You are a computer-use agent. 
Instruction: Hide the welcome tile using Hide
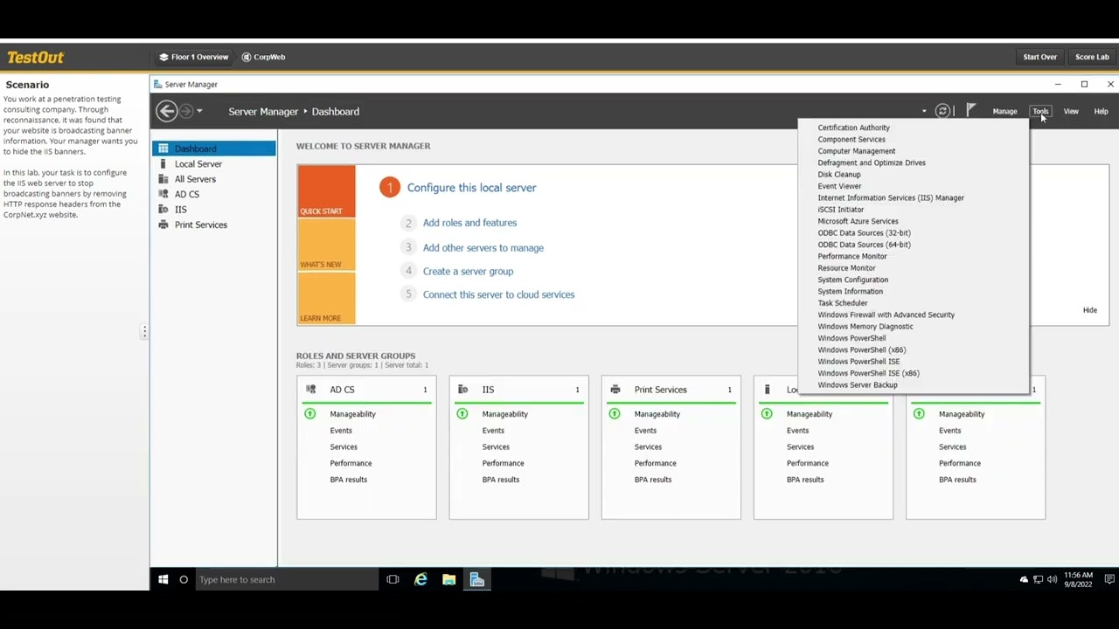1089,310
